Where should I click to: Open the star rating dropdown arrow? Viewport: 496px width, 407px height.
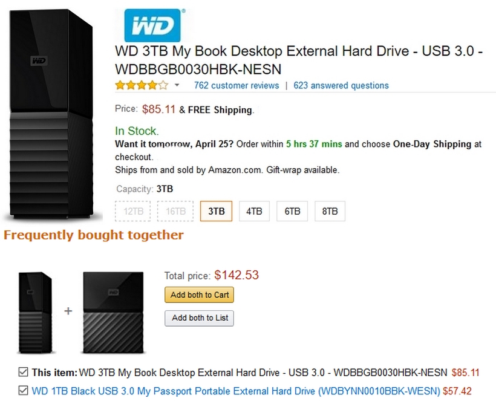tap(177, 85)
